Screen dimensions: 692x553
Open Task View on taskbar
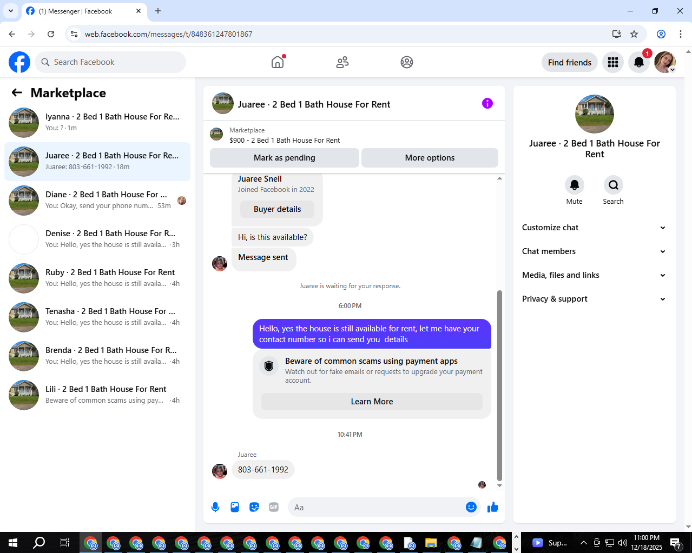coord(65,543)
